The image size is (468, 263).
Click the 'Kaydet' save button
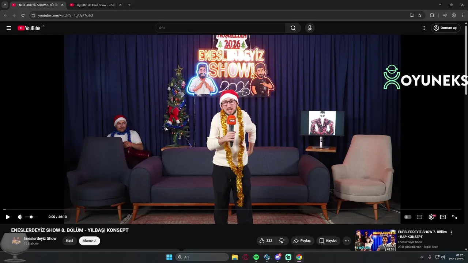click(x=328, y=241)
